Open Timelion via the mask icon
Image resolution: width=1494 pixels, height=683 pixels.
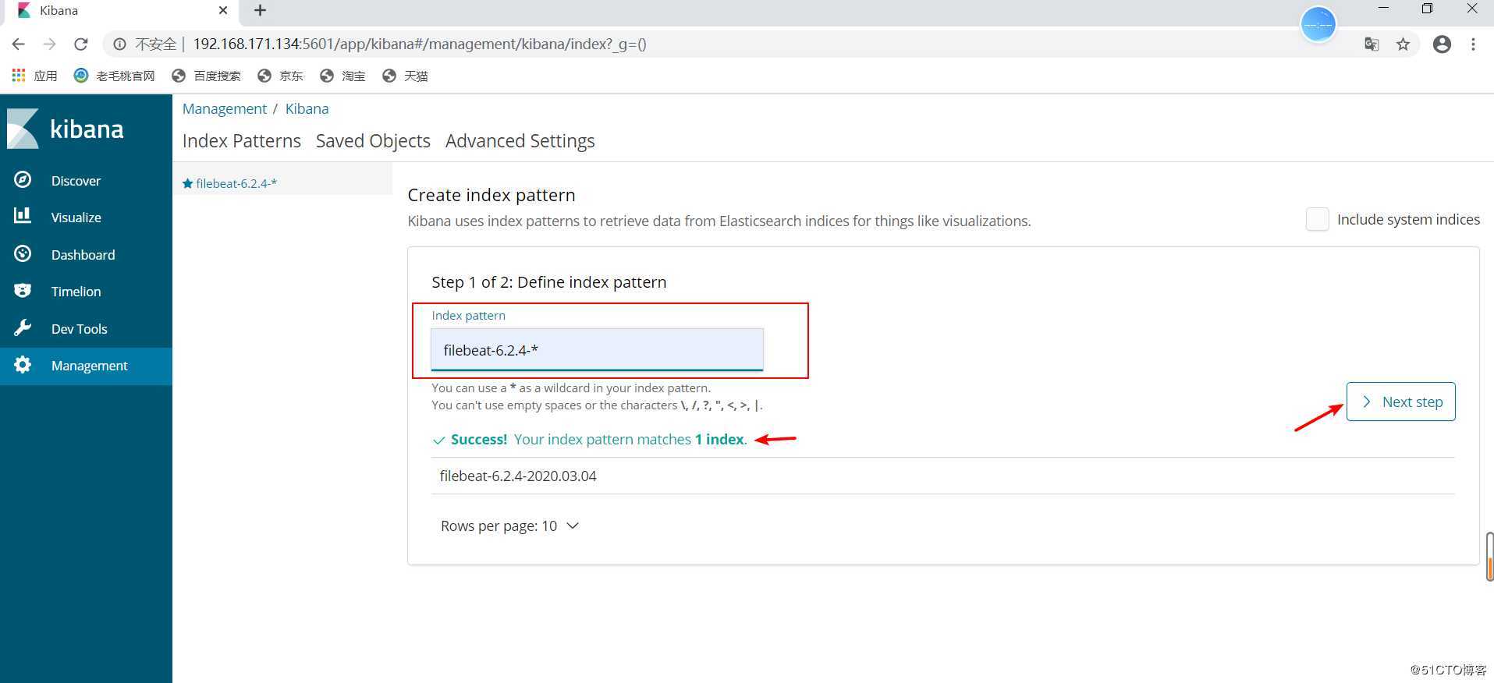23,291
